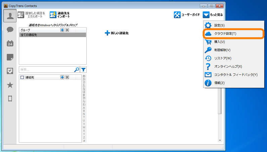Jump to さ in the index
The image size is (267, 152).
tap(84, 83)
